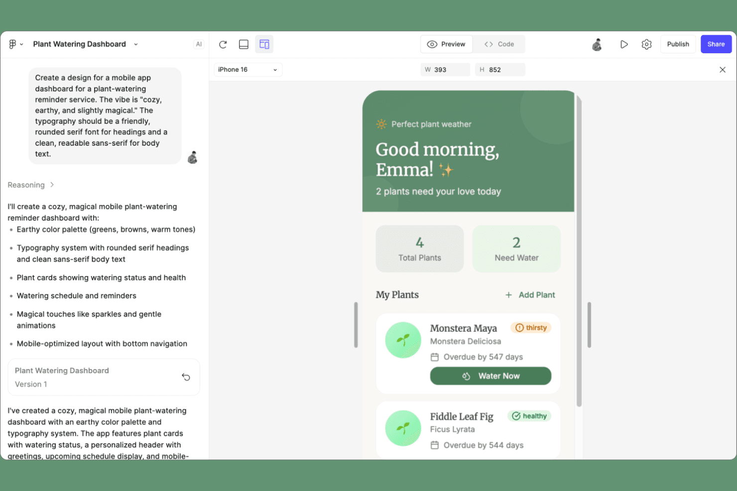Click the right resize handle of the preview frame
Screen dimensions: 737x491
point(589,325)
